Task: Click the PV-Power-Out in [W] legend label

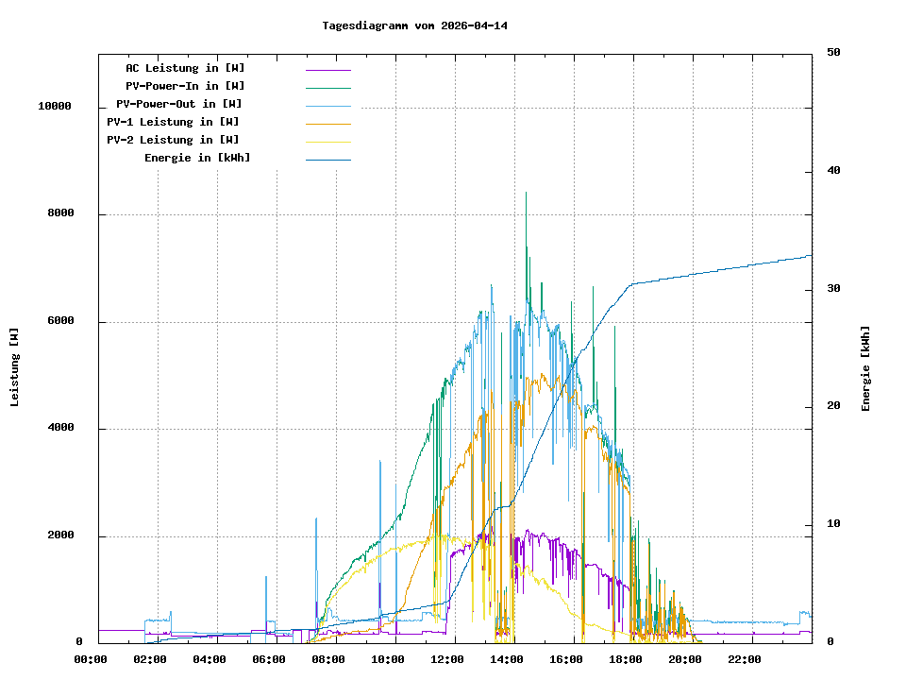Action: coord(179,104)
